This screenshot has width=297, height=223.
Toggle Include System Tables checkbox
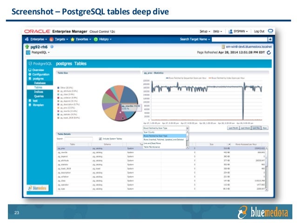(100, 139)
